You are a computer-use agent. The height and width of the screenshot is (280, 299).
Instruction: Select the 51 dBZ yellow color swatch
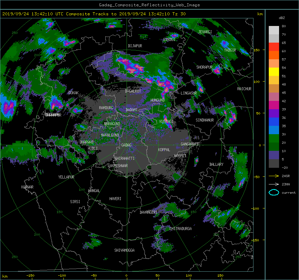pos(274,72)
